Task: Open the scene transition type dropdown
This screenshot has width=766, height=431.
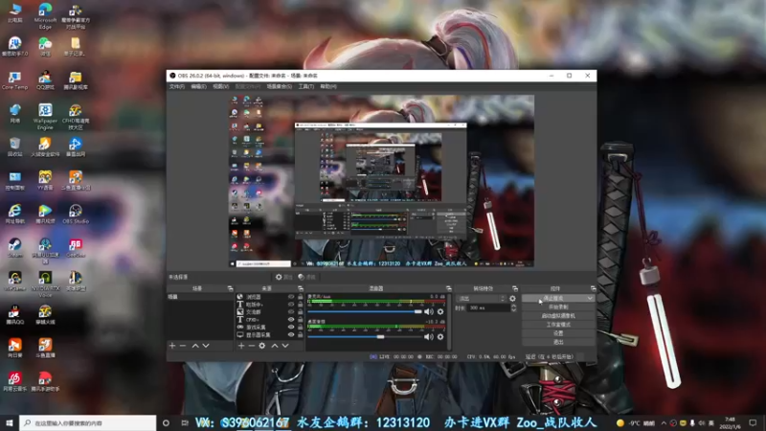Action: [x=482, y=298]
